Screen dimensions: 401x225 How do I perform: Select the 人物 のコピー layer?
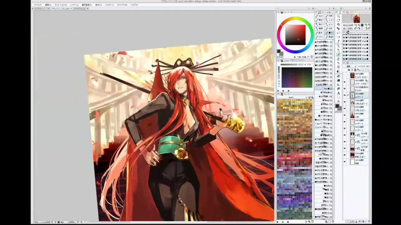coord(360,109)
